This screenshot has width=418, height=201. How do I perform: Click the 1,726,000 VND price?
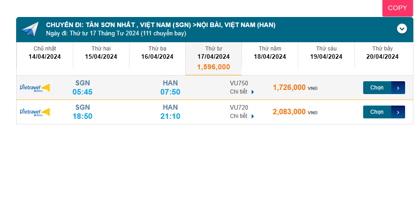pyautogui.click(x=289, y=87)
